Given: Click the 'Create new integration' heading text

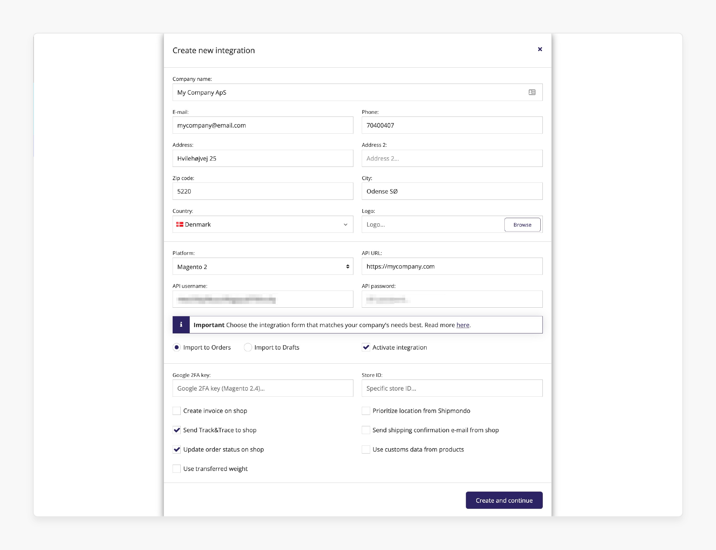Looking at the screenshot, I should (x=214, y=50).
